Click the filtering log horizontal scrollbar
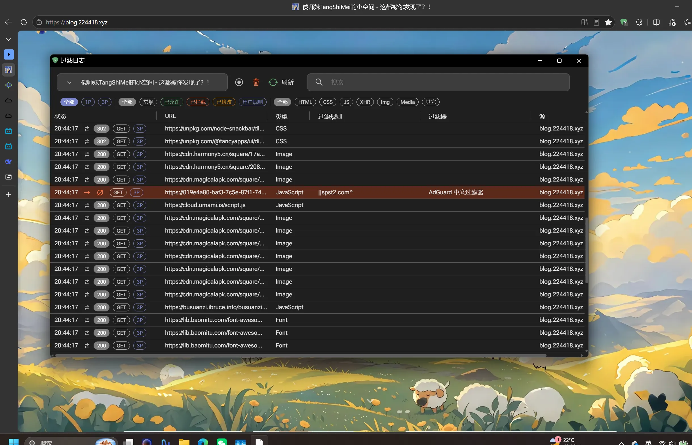The height and width of the screenshot is (445, 692). tap(301, 355)
